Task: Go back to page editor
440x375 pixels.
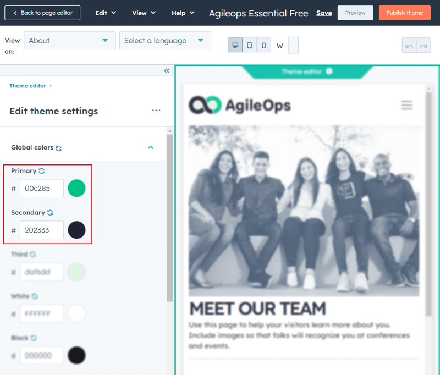Action: (x=42, y=13)
